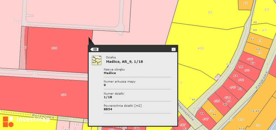Screen dimensions: 276x130
Task: Click the list-back icon in popup header
Action: [95, 49]
